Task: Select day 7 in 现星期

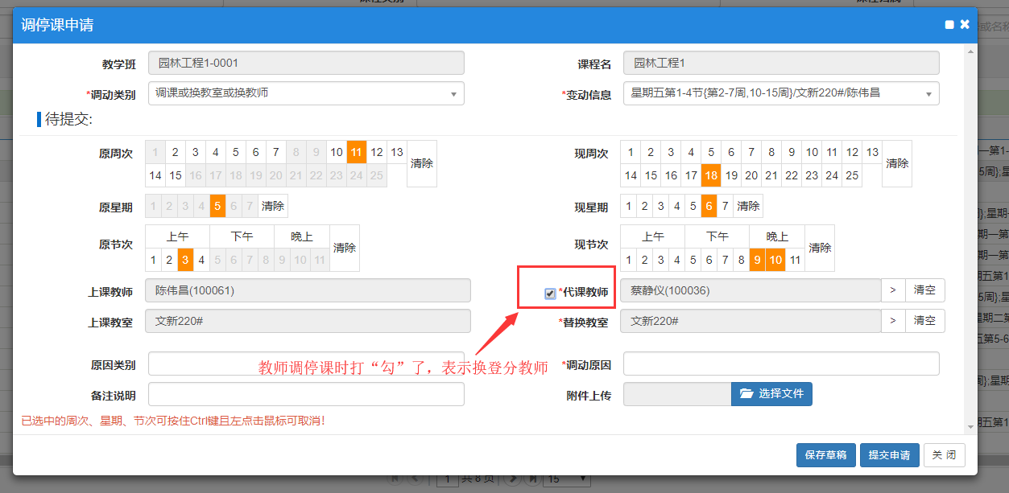Action: coord(725,206)
